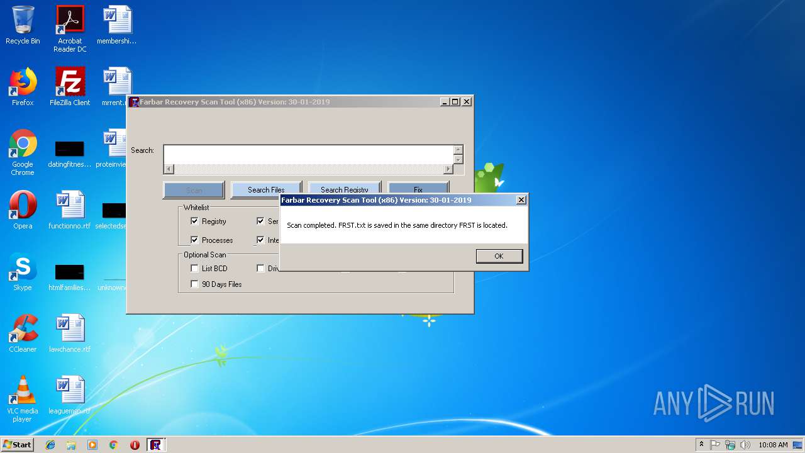Click the greyed Scan button
The image size is (805, 453).
click(x=194, y=190)
